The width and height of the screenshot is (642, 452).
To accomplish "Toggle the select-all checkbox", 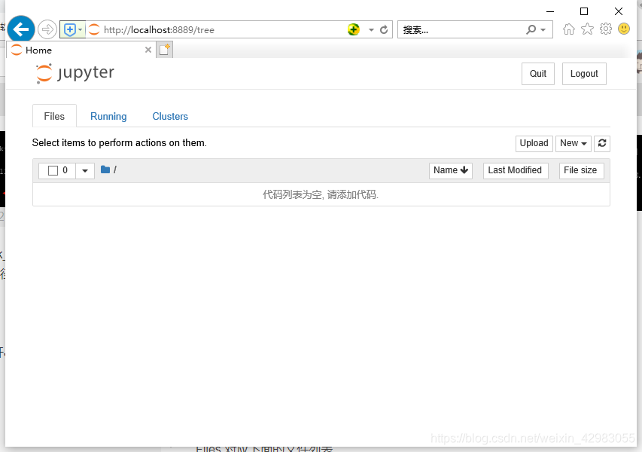I will (x=53, y=170).
